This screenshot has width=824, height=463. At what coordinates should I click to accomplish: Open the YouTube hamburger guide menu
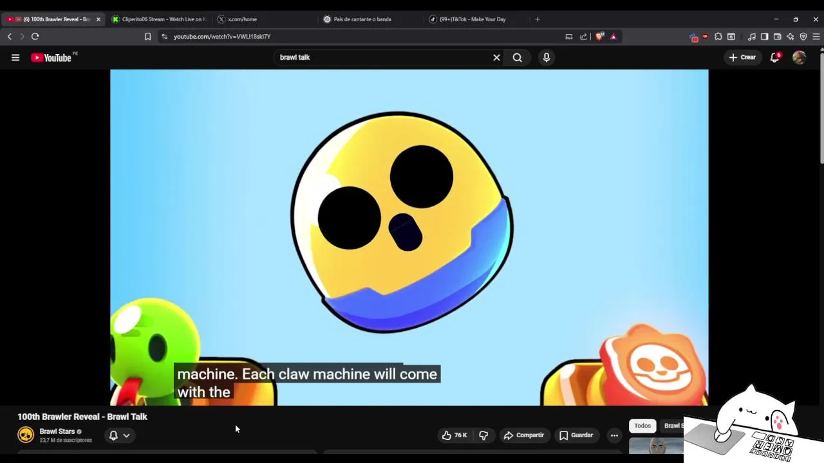15,57
